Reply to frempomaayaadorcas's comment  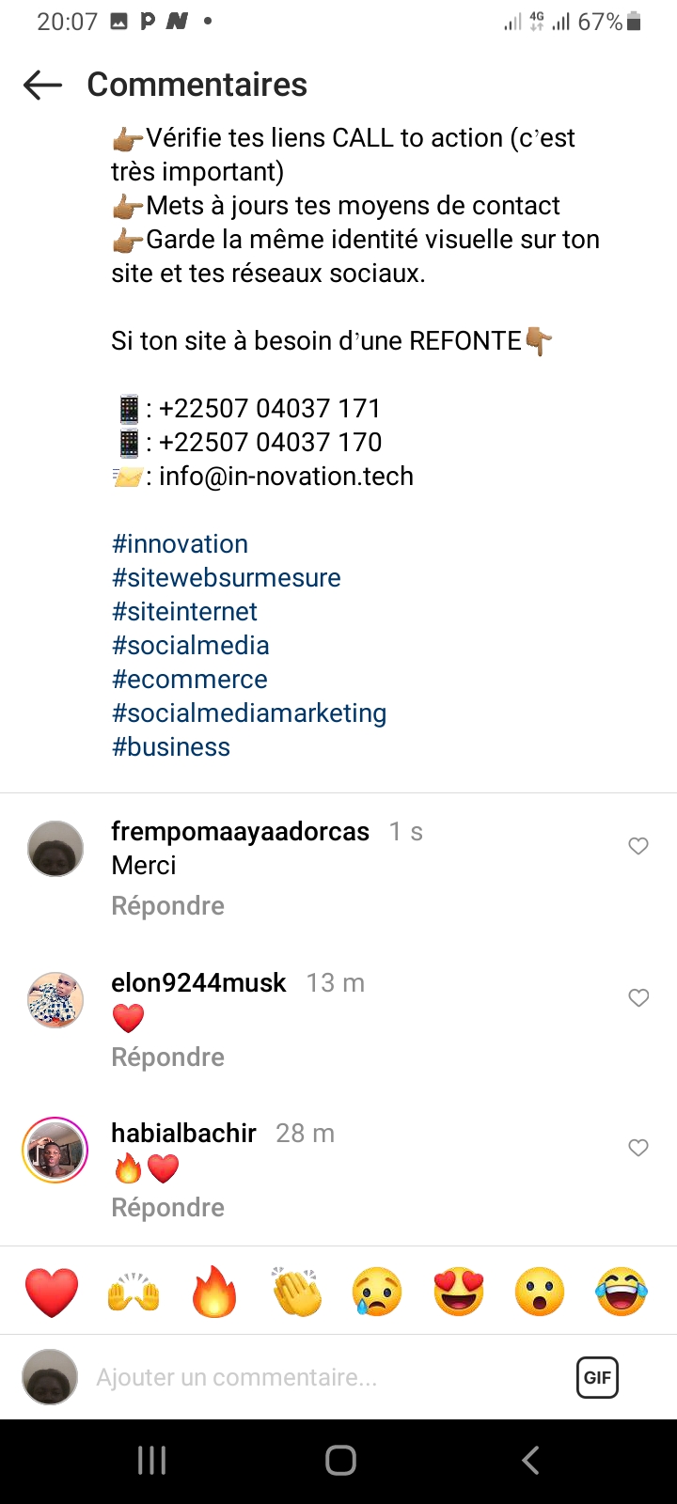(167, 906)
